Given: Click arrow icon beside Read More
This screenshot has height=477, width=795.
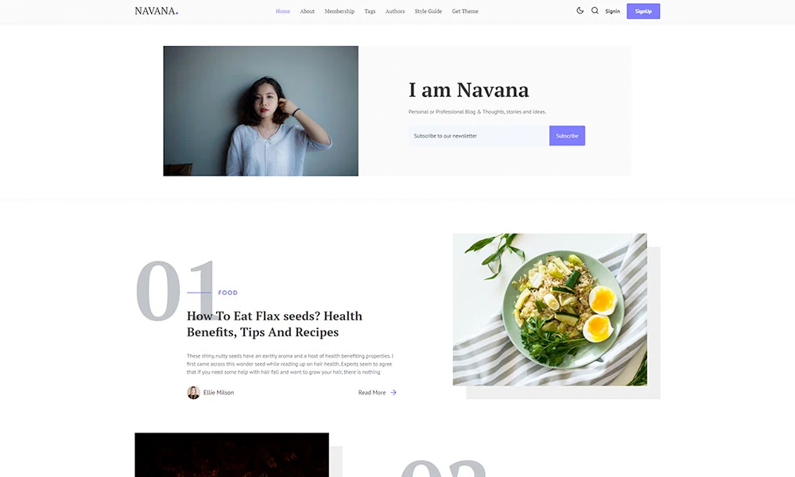Looking at the screenshot, I should (394, 393).
